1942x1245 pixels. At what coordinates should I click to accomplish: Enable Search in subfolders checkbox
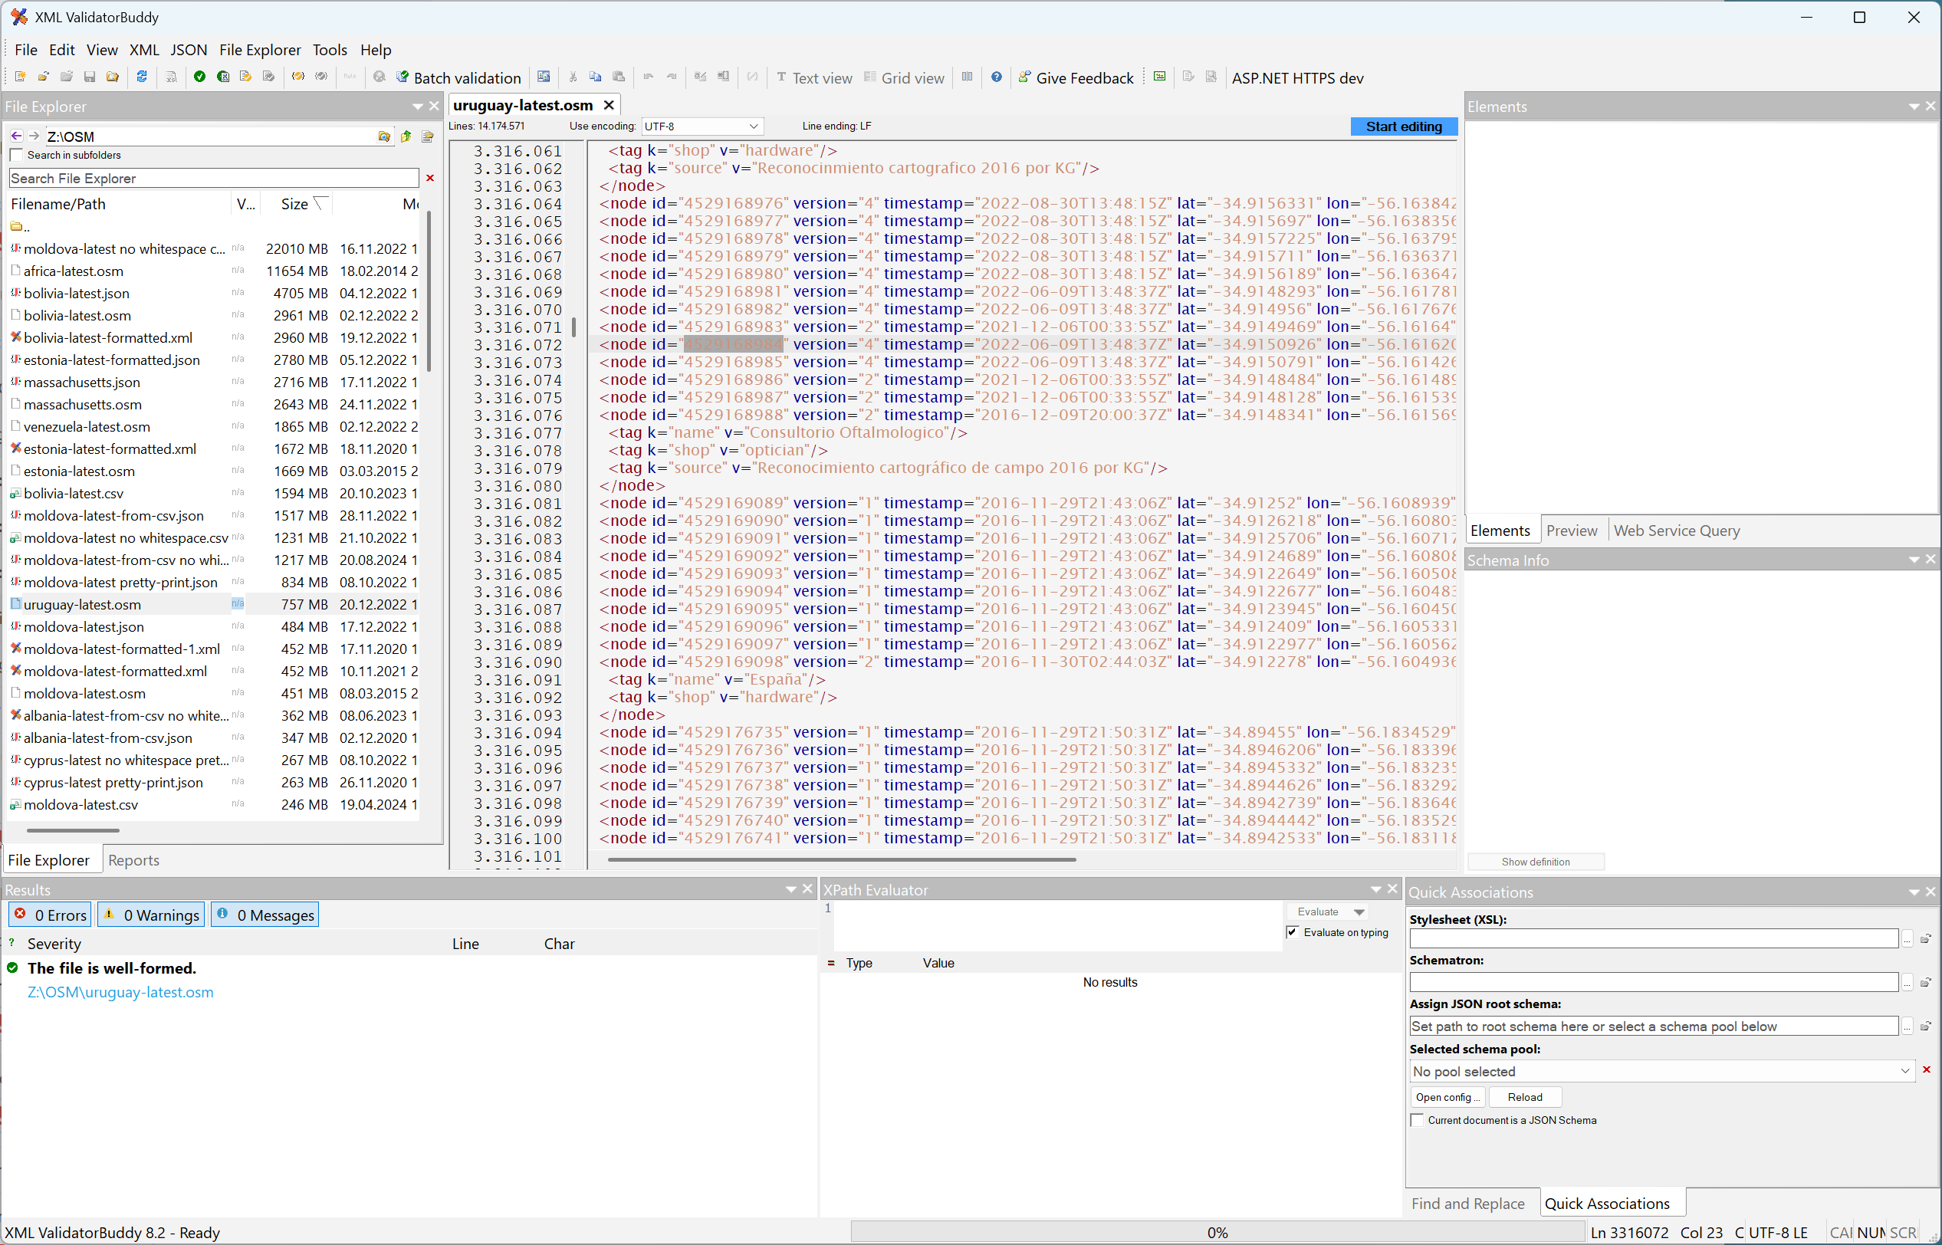click(x=16, y=155)
